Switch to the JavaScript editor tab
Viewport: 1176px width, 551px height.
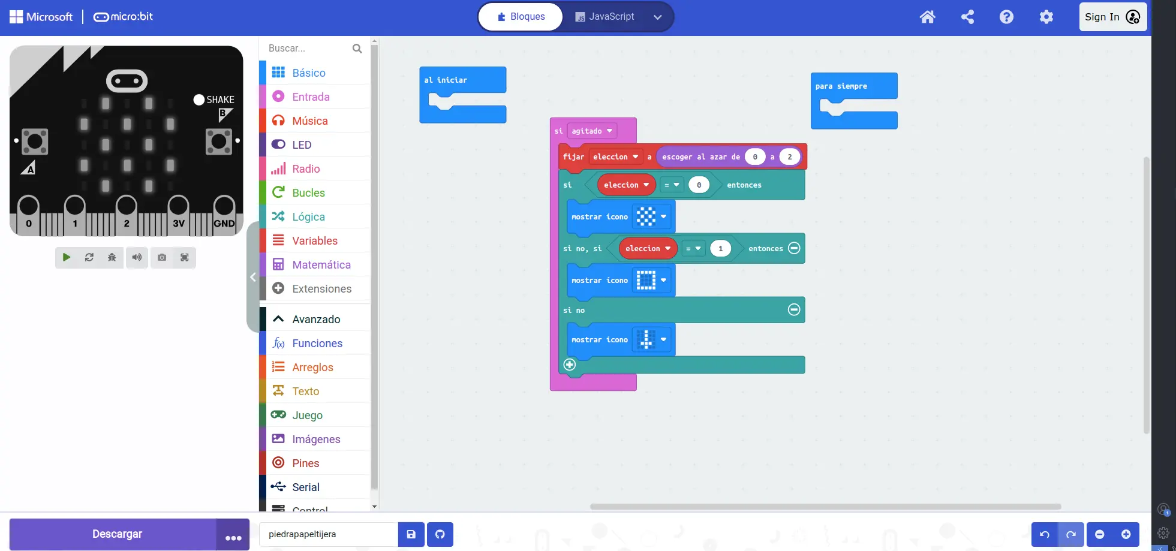pos(605,17)
